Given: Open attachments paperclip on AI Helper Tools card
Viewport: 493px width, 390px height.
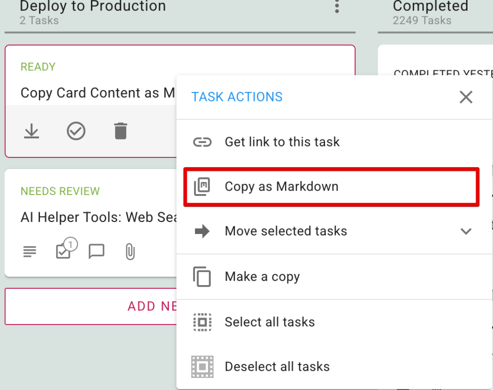Looking at the screenshot, I should [130, 252].
